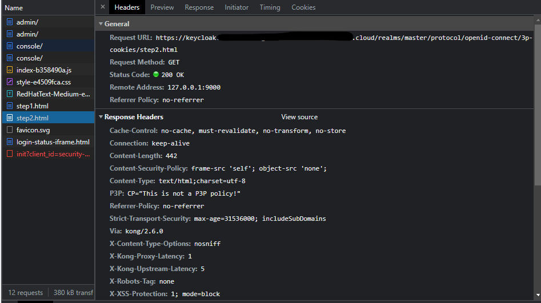Click the Remote Address value 127.0.0.1:9000
541x303 pixels.
(194, 87)
